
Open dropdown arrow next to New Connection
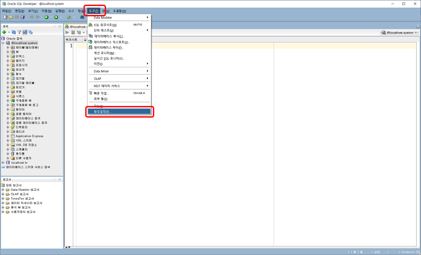[9, 33]
